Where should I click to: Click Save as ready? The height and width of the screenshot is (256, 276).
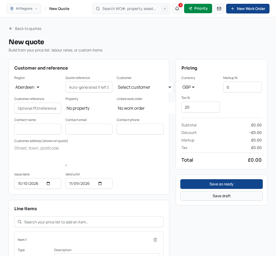coord(222,184)
